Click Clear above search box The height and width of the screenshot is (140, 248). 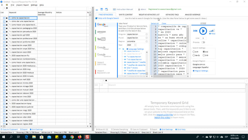click(x=164, y=23)
